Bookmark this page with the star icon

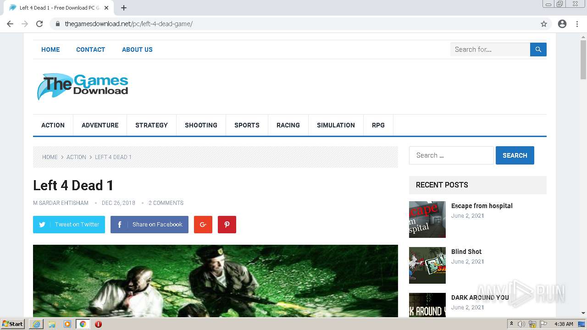pos(544,24)
